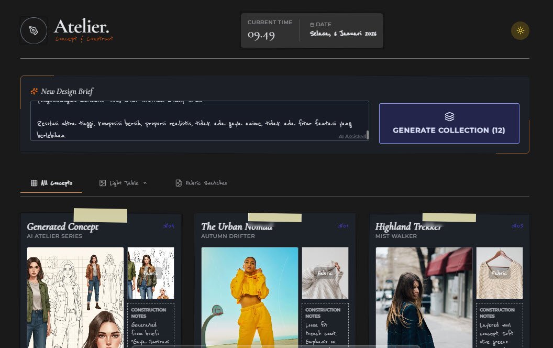Click the date text Selasa, 6 Januari 2026
Screen dimensions: 553x348
[x=343, y=34]
